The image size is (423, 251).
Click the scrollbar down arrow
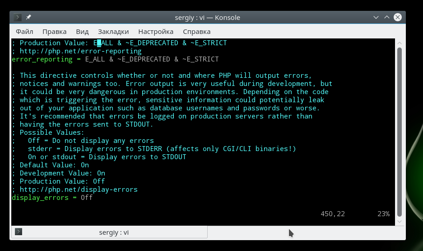pyautogui.click(x=400, y=222)
